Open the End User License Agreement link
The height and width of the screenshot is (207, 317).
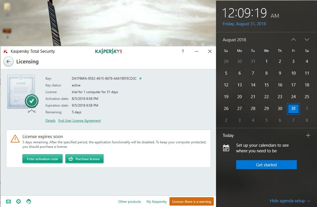(79, 121)
